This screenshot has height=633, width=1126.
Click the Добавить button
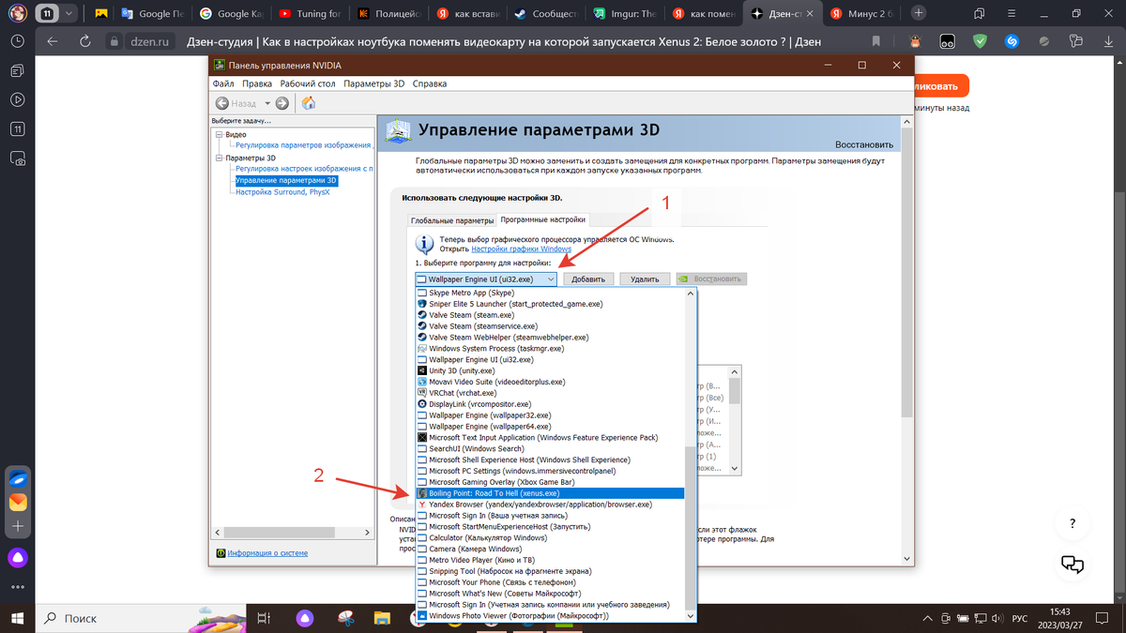[588, 279]
